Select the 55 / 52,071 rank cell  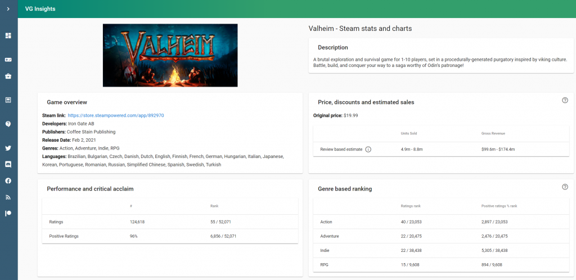click(x=220, y=222)
